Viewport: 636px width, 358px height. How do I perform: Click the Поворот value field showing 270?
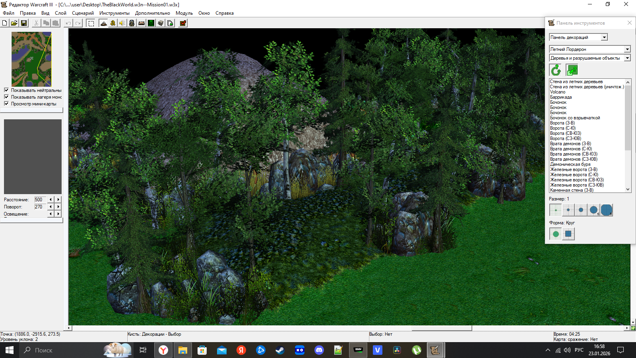(40, 207)
